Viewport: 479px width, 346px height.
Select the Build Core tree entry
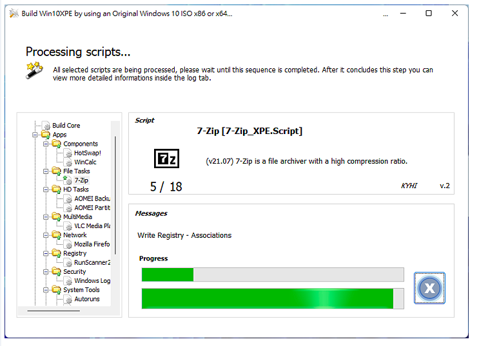click(66, 126)
